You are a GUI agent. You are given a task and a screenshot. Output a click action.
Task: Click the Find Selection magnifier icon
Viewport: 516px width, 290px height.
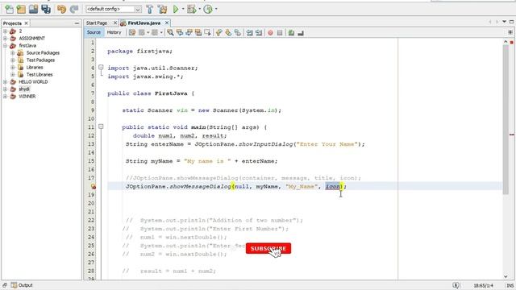click(x=170, y=32)
